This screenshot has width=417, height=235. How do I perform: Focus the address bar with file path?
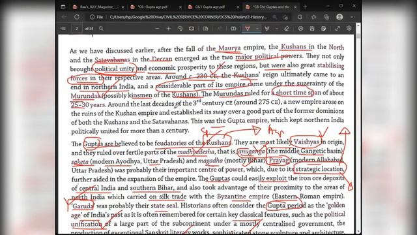click(x=188, y=17)
